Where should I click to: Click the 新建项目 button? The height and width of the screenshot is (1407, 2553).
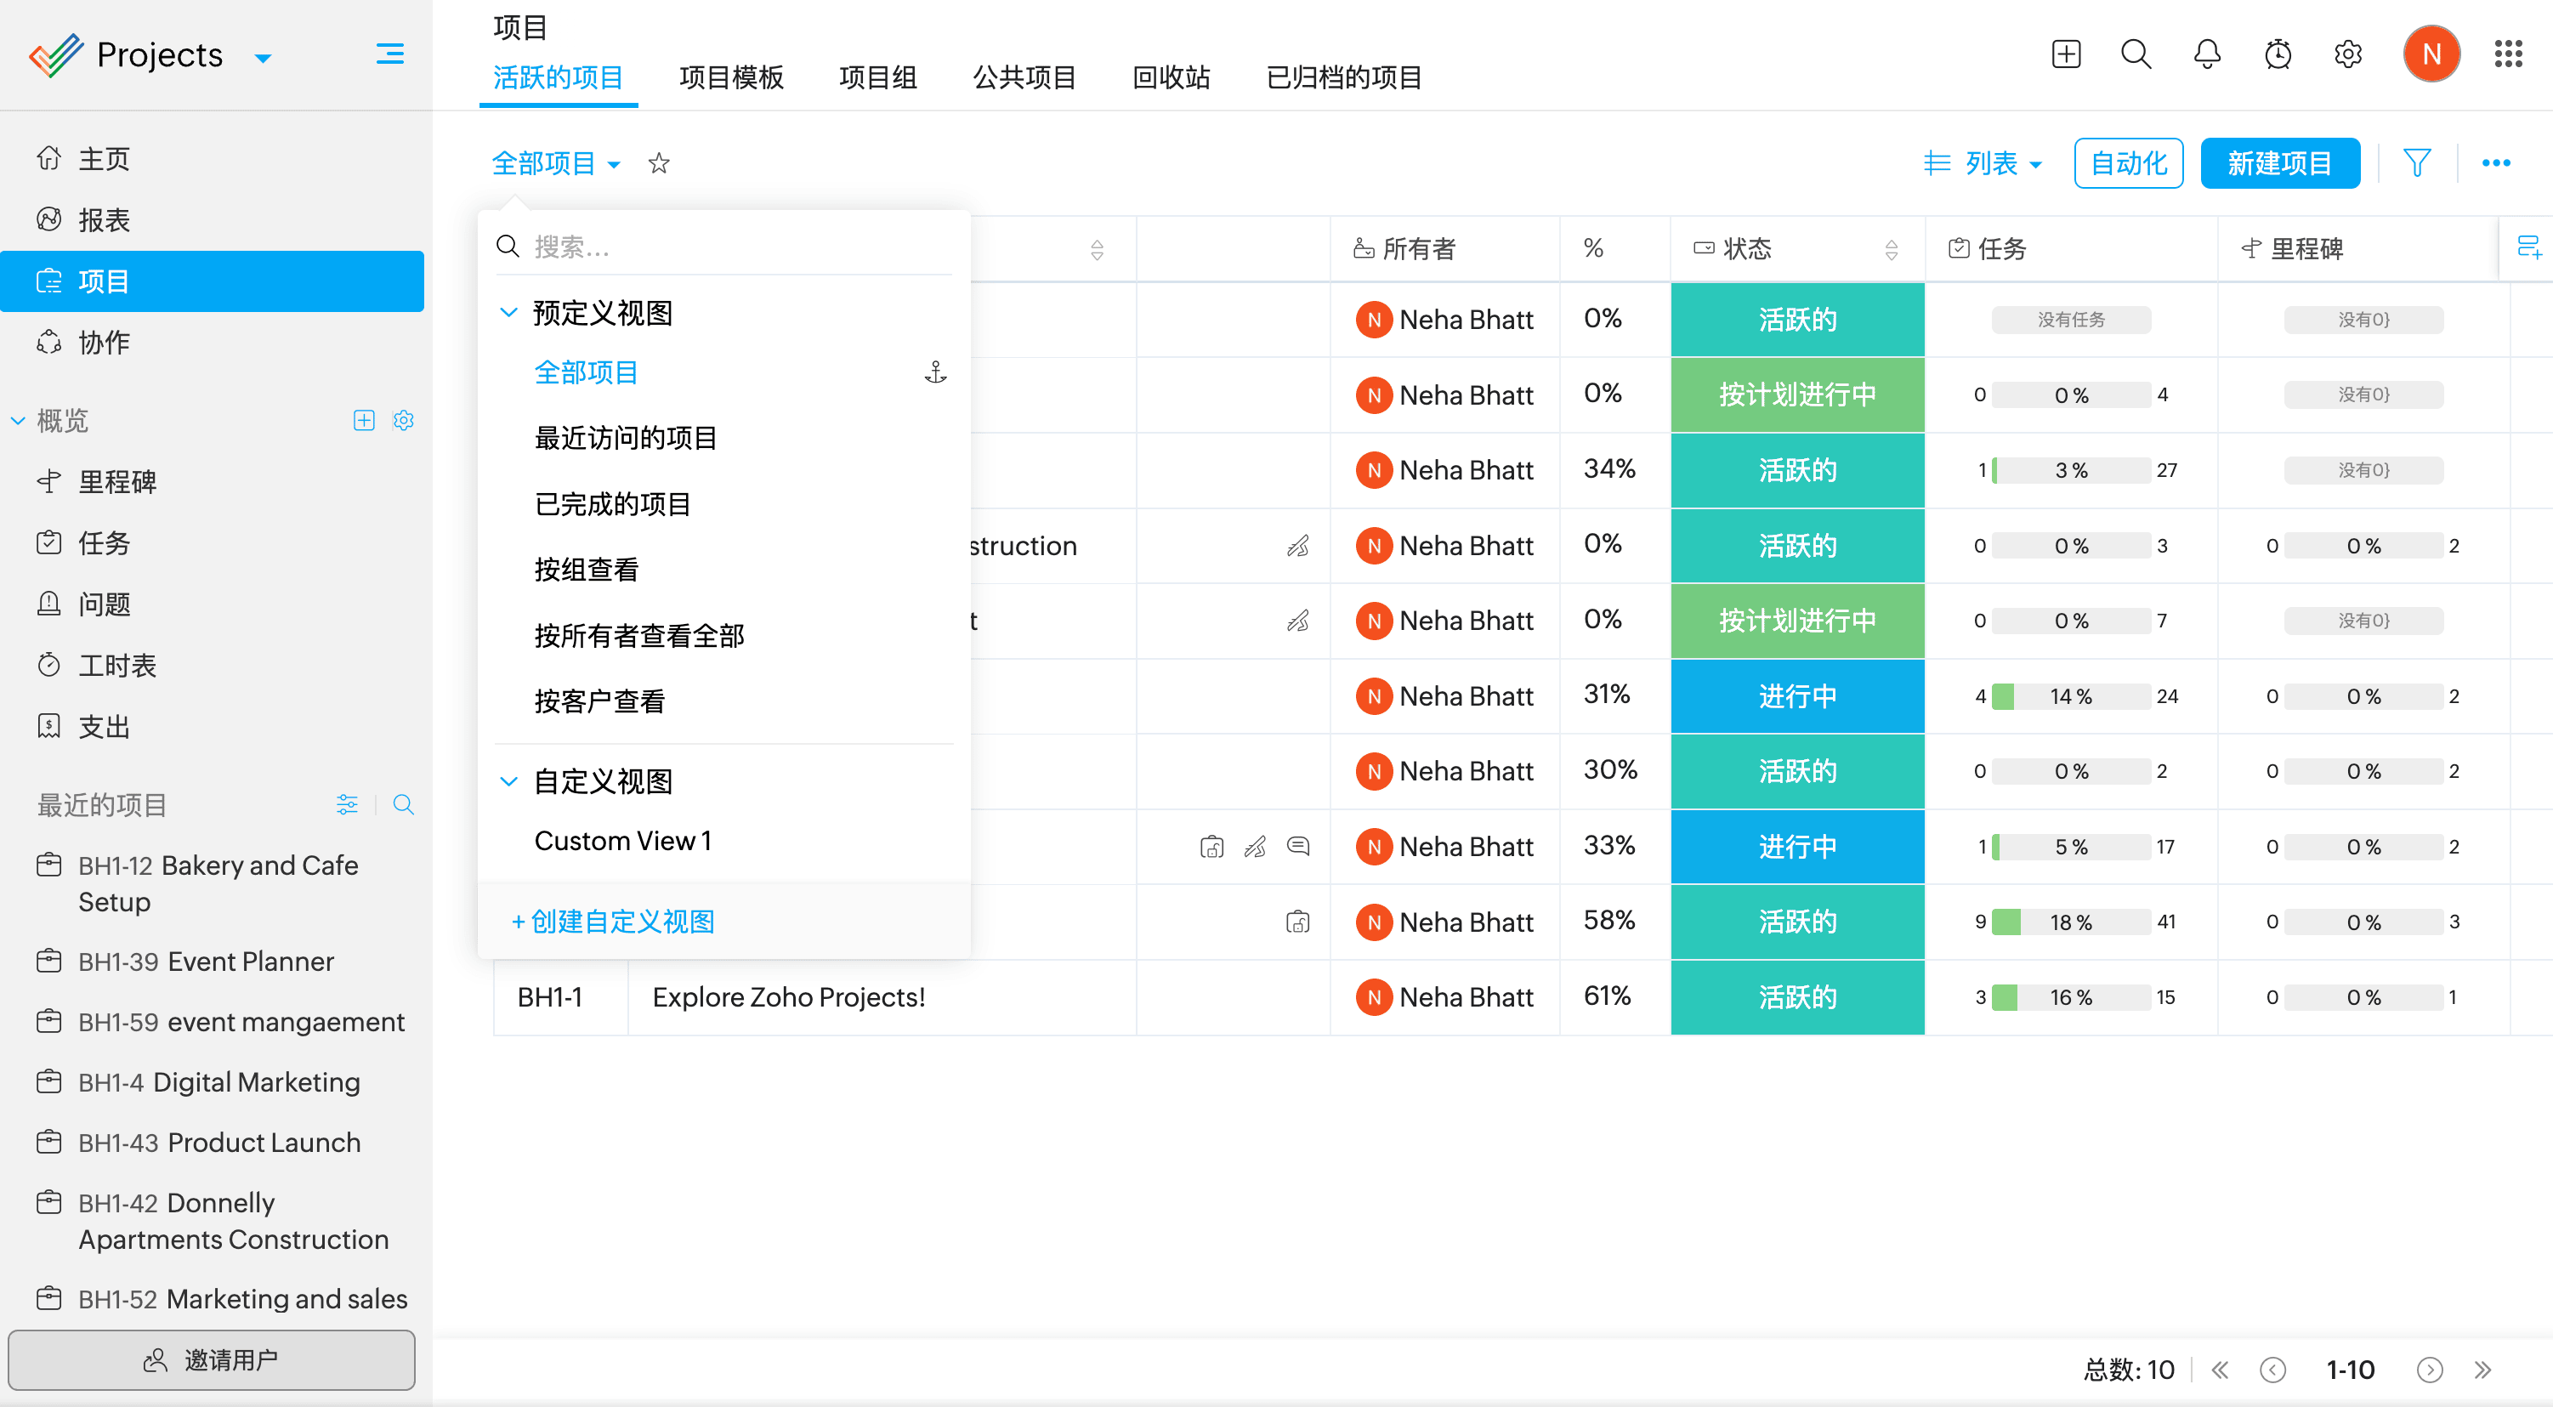tap(2278, 163)
